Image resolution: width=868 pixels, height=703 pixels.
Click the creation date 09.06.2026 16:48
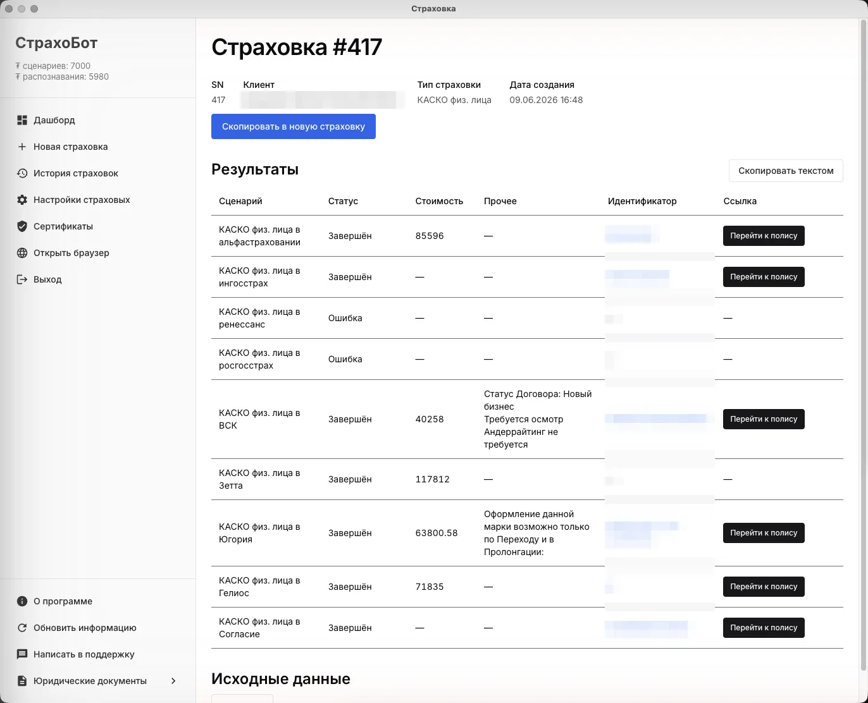pyautogui.click(x=546, y=100)
